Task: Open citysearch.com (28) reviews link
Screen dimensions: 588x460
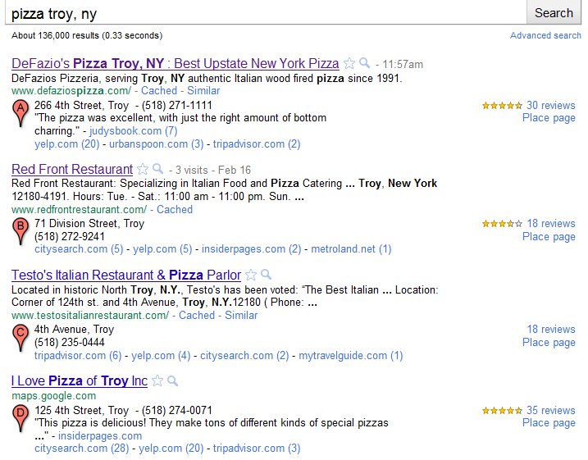Action: point(81,448)
